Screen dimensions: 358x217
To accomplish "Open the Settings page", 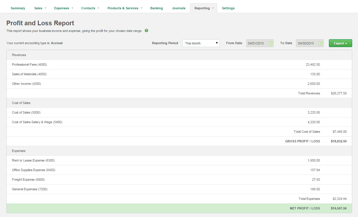I will coord(228,8).
